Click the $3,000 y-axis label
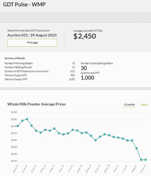 pos(14,140)
